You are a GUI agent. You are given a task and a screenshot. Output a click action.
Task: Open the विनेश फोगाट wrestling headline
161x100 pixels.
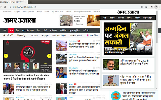point(84,72)
